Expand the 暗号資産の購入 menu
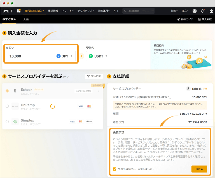The height and width of the screenshot is (178, 215). click(34, 11)
